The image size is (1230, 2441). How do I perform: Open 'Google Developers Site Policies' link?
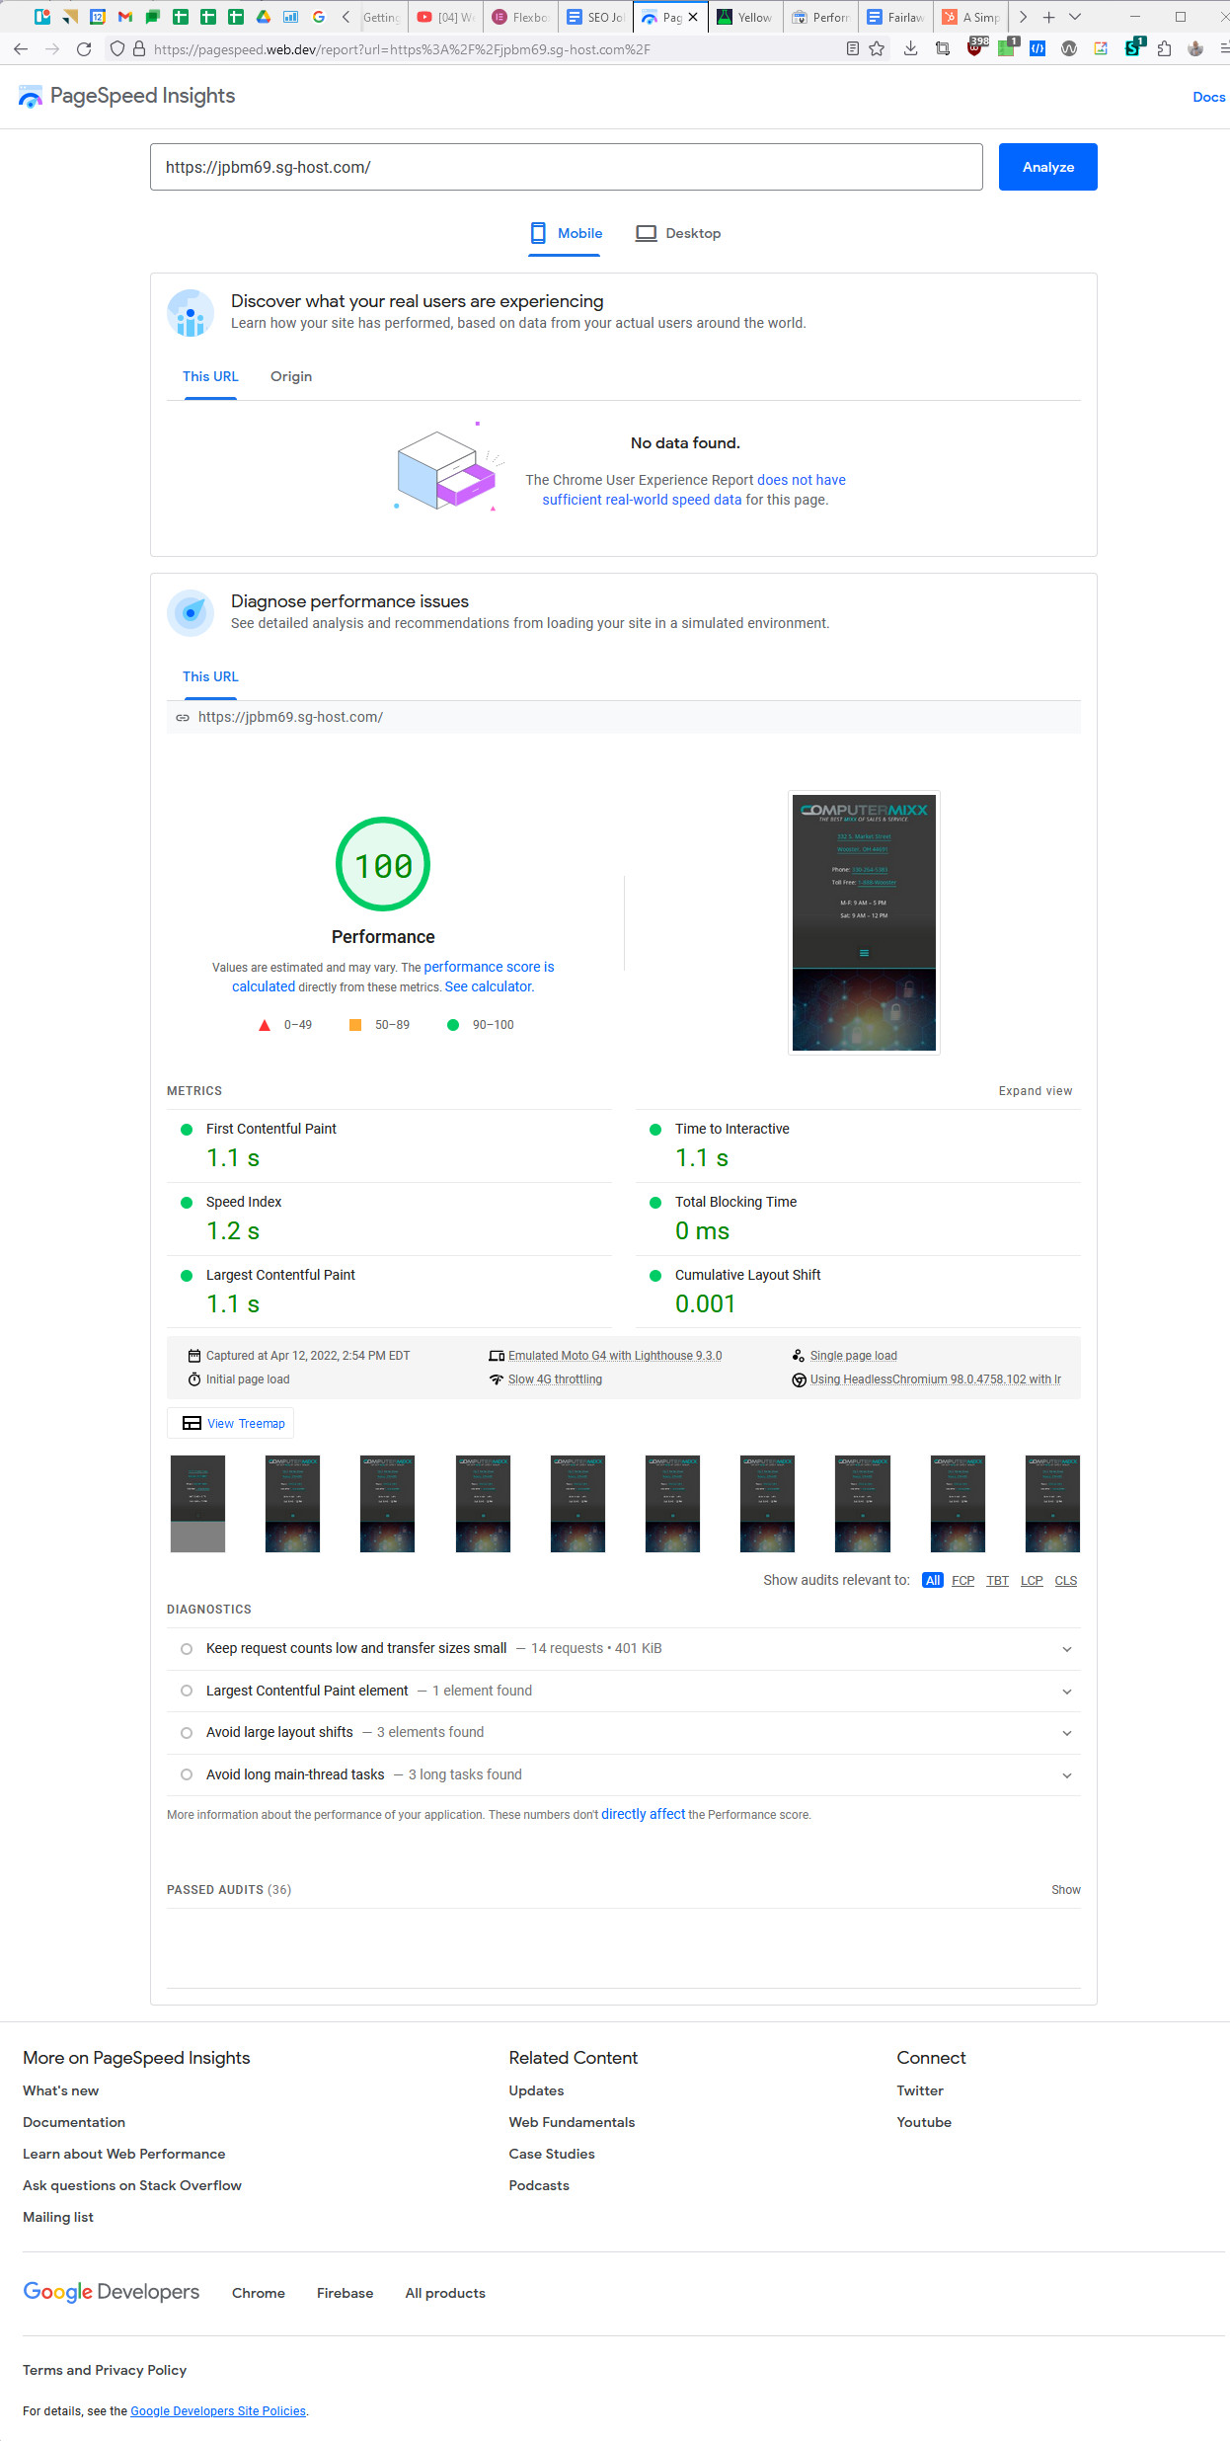point(218,2410)
